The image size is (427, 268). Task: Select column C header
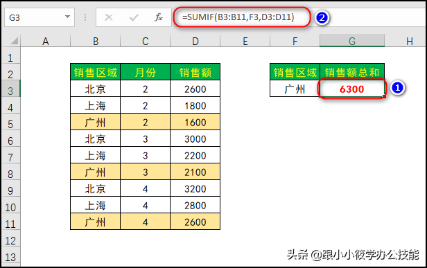(x=145, y=41)
